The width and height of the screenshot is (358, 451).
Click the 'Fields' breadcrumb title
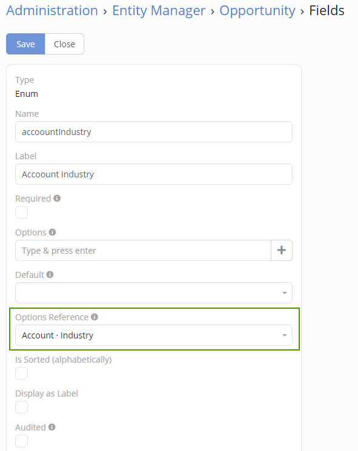(x=327, y=11)
